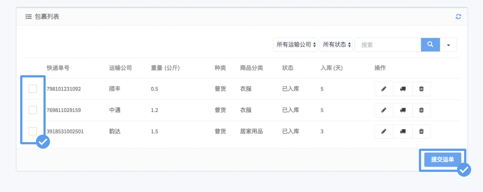Click the 提交运单 button
This screenshot has height=192, width=483.
click(442, 160)
